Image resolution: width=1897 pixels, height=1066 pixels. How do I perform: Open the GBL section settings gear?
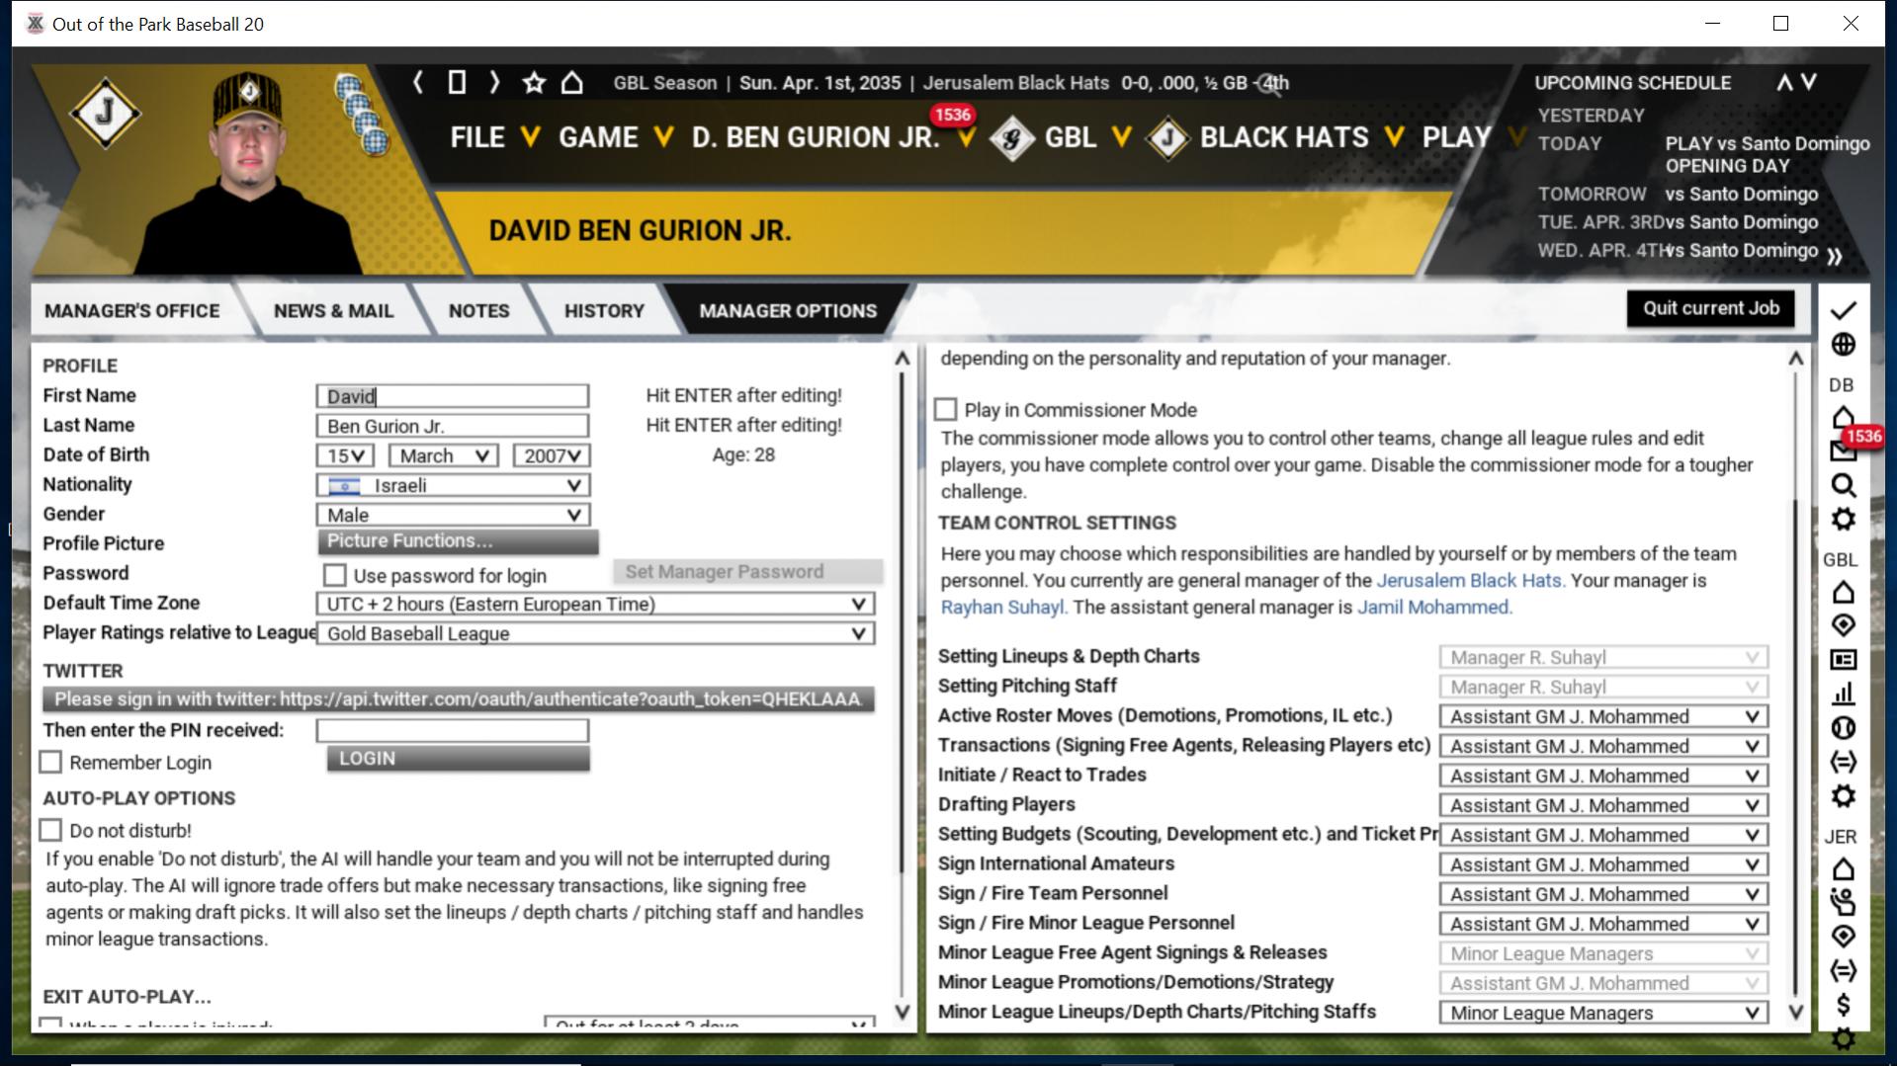1843,796
